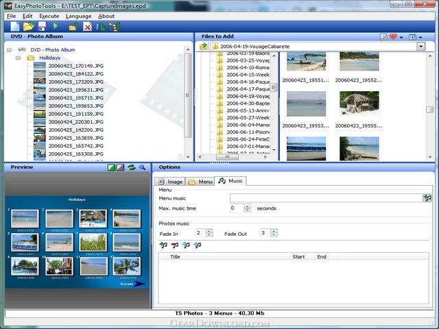Select the 2006-05-13-Anniv folder in the tree
The image size is (439, 329).
click(248, 110)
